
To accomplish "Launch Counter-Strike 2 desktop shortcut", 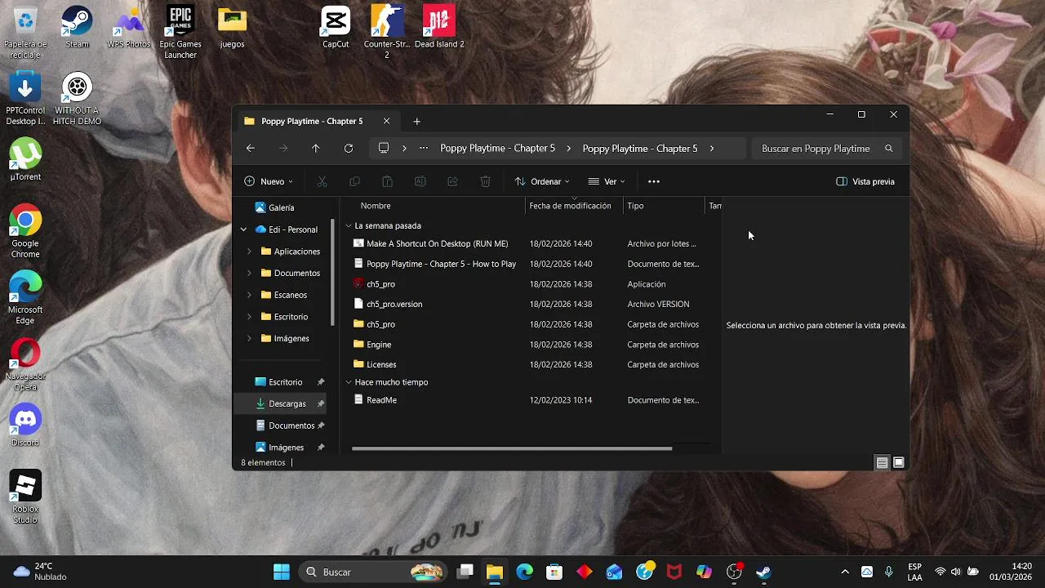I will pos(387,32).
